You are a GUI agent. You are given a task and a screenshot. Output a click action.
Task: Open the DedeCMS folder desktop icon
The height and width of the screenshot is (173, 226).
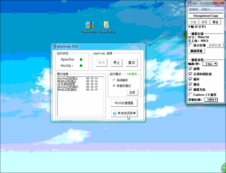(x=107, y=25)
